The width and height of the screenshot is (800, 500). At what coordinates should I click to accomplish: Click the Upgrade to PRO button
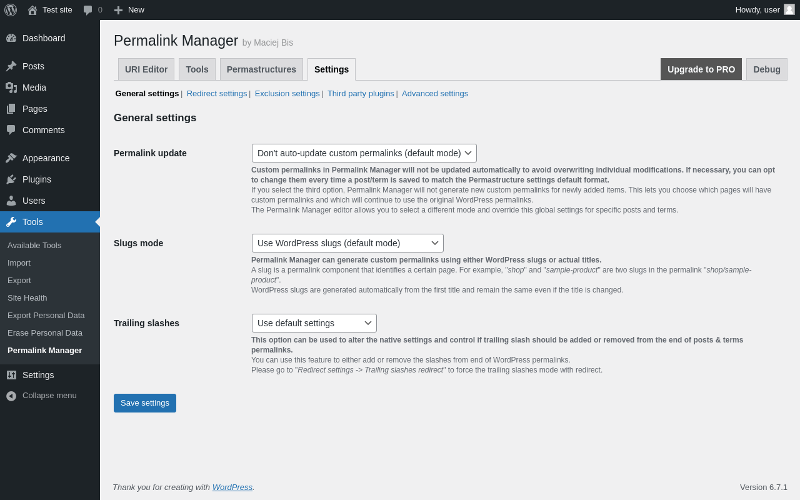[x=701, y=69]
